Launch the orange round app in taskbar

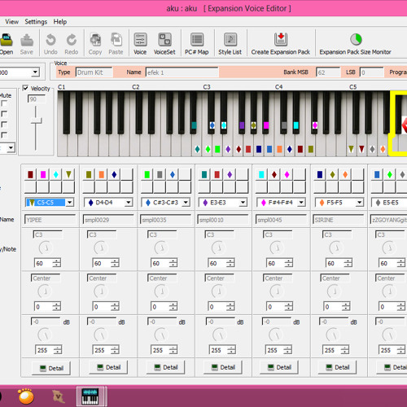[26, 396]
